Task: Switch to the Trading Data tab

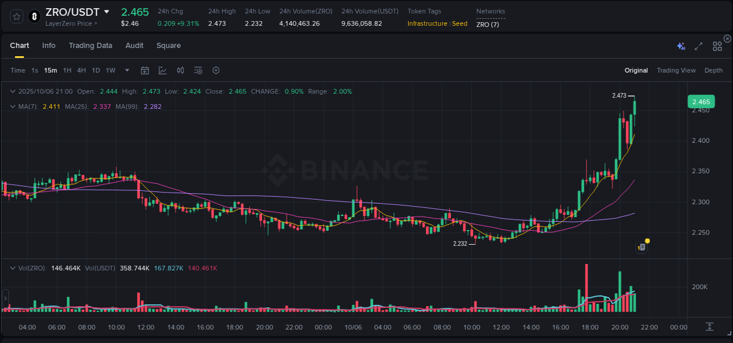Action: tap(90, 46)
